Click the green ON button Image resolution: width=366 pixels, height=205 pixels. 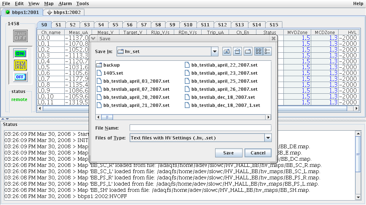[x=20, y=53]
